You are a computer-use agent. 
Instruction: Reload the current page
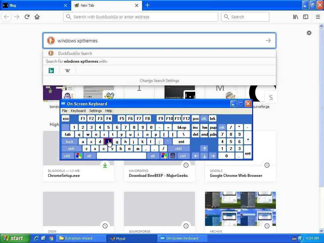pyautogui.click(x=27, y=17)
